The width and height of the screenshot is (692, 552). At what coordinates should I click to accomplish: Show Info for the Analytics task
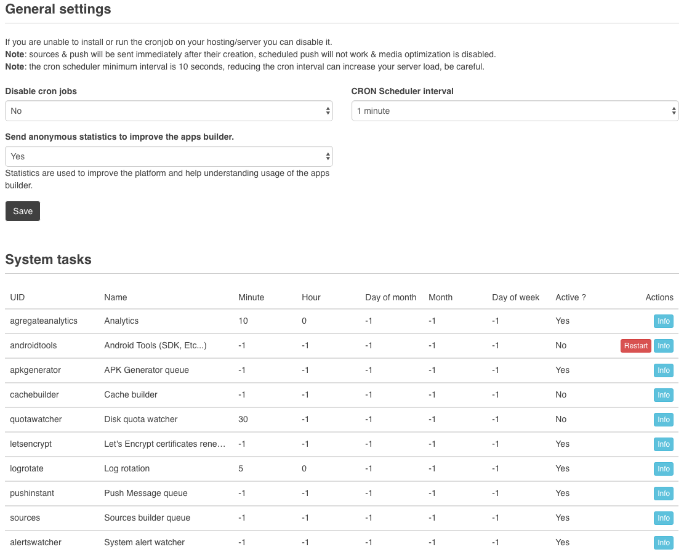click(x=663, y=321)
